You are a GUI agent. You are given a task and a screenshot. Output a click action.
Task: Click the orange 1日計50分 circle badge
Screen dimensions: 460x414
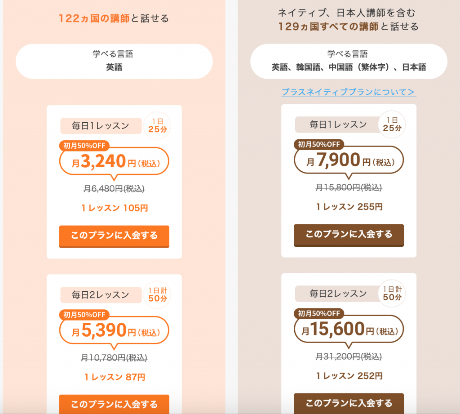[157, 294]
